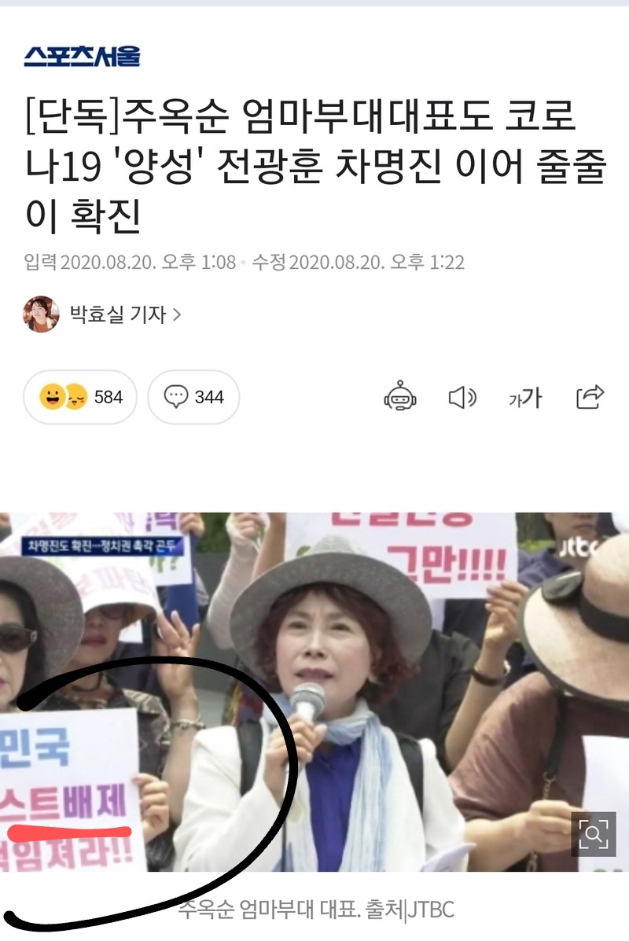
Task: Tap the reporter's round profile photo
Action: [42, 314]
